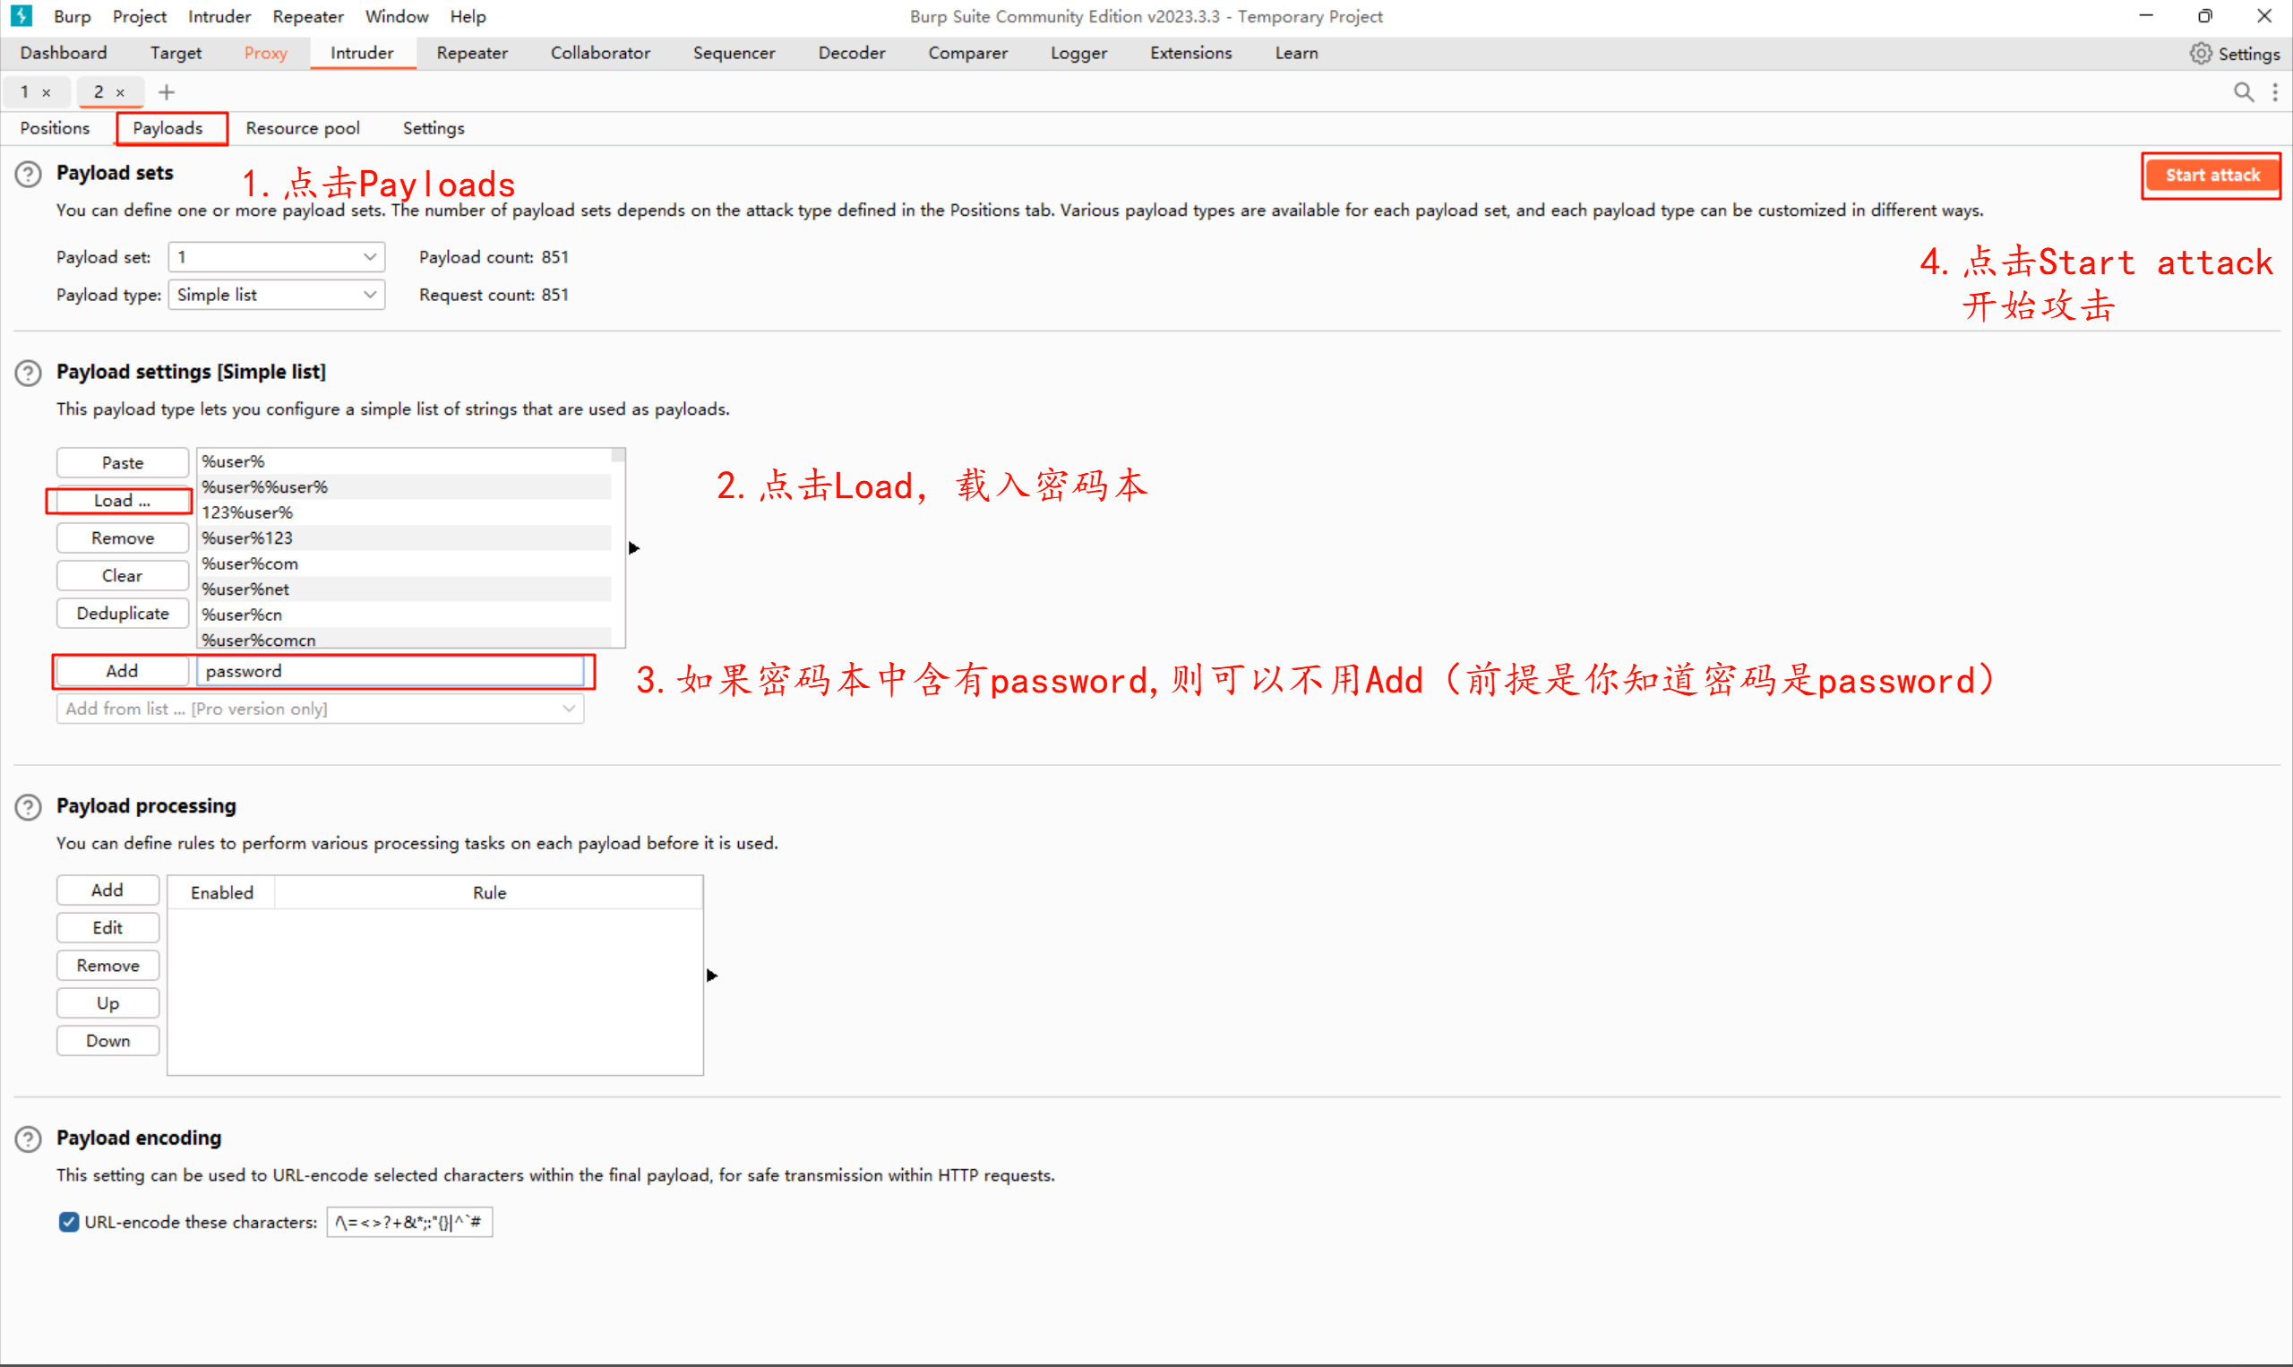Screen dimensions: 2293x1367
Task: Close Intruder tab 2
Action: click(x=120, y=93)
